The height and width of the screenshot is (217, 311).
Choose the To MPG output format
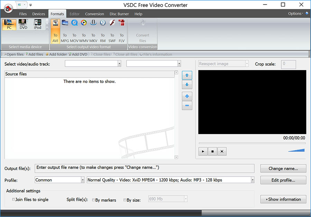[65, 31]
